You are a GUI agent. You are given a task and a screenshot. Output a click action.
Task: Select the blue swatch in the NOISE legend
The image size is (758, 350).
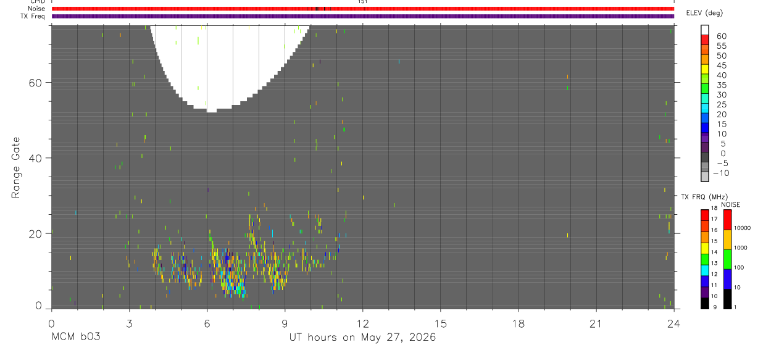pyautogui.click(x=727, y=279)
